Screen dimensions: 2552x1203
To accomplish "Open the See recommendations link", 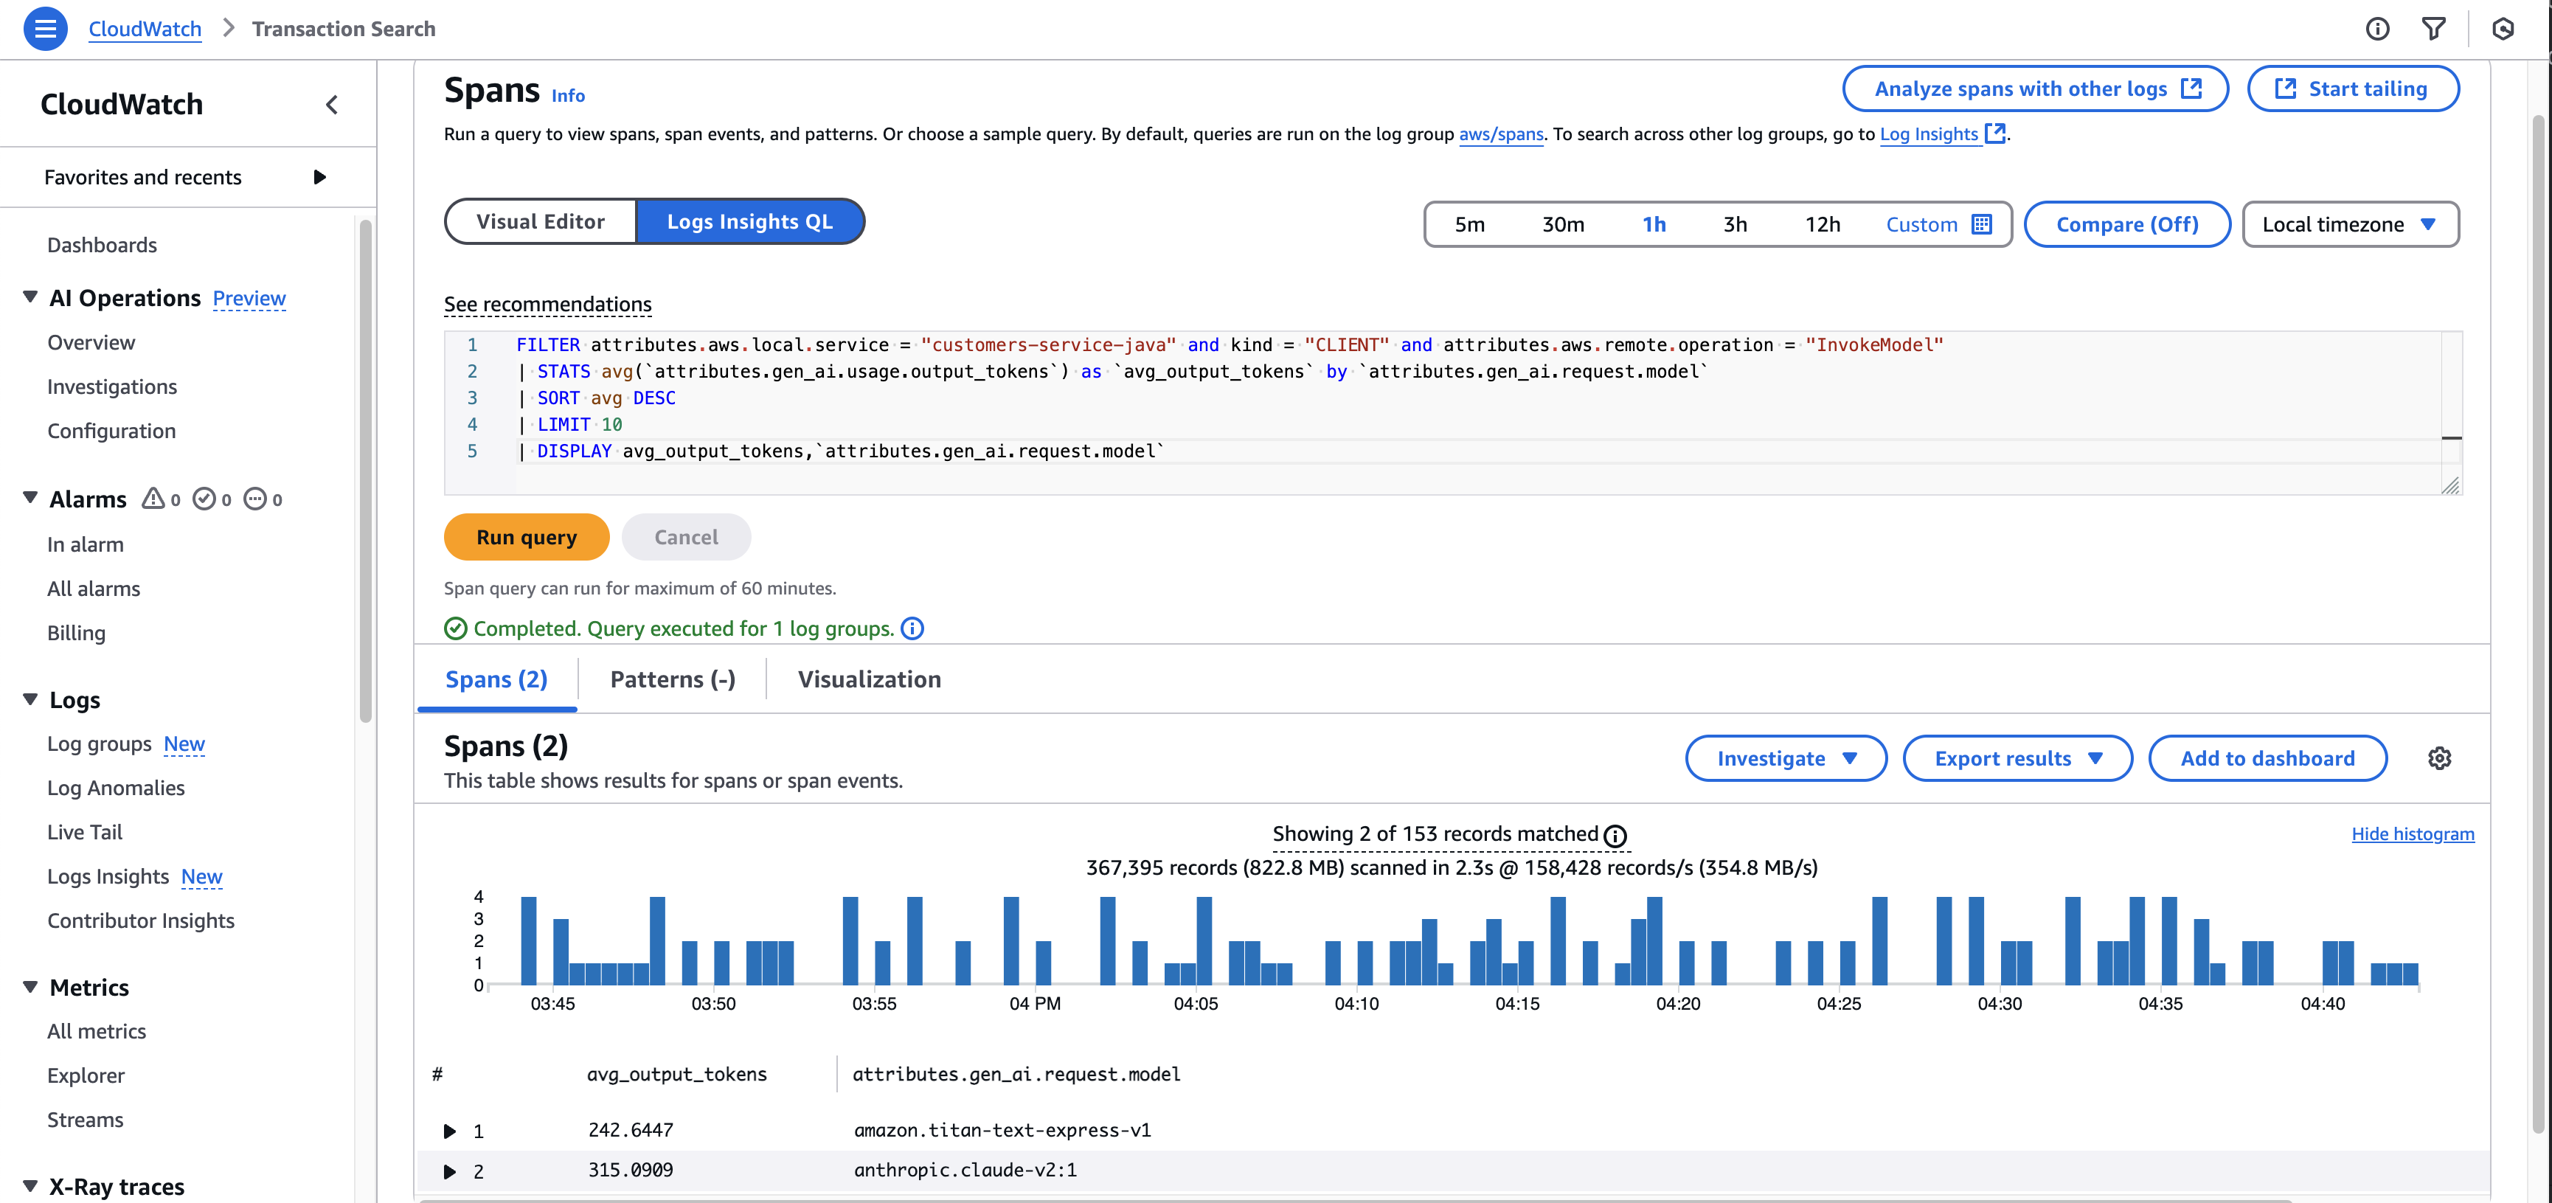I will [547, 304].
